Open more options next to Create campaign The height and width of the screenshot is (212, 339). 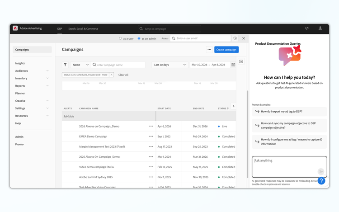tap(209, 50)
